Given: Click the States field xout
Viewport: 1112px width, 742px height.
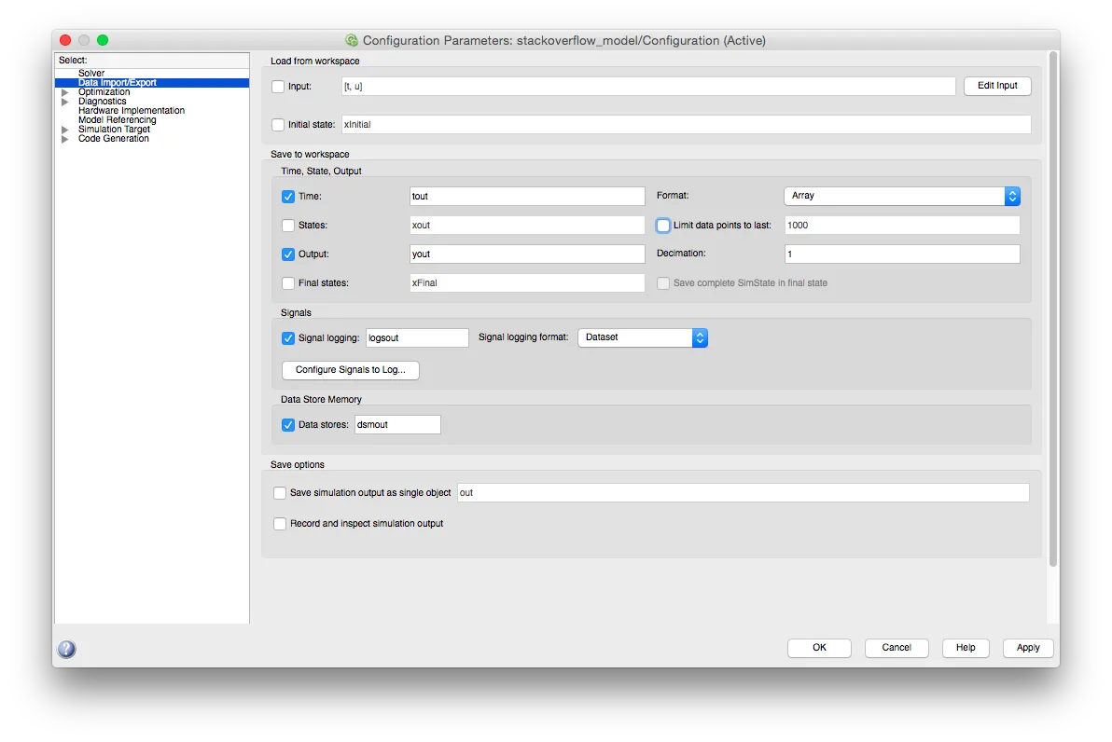Looking at the screenshot, I should [527, 226].
